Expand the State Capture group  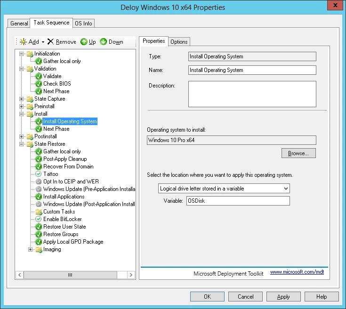(21, 99)
